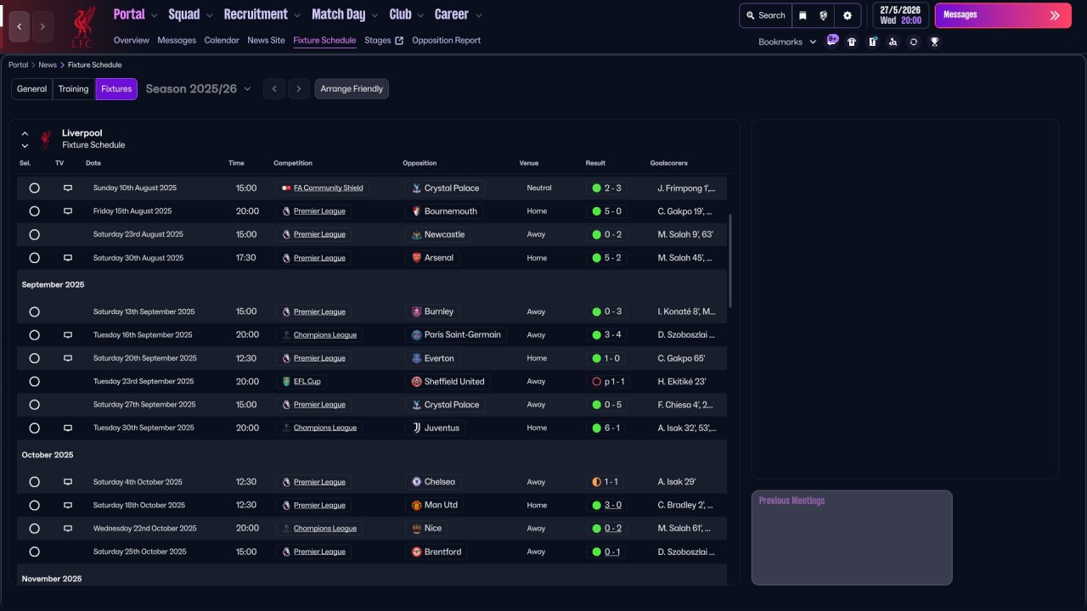This screenshot has height=611, width=1087.
Task: Open the Season 2025/26 dropdown
Action: (x=199, y=89)
